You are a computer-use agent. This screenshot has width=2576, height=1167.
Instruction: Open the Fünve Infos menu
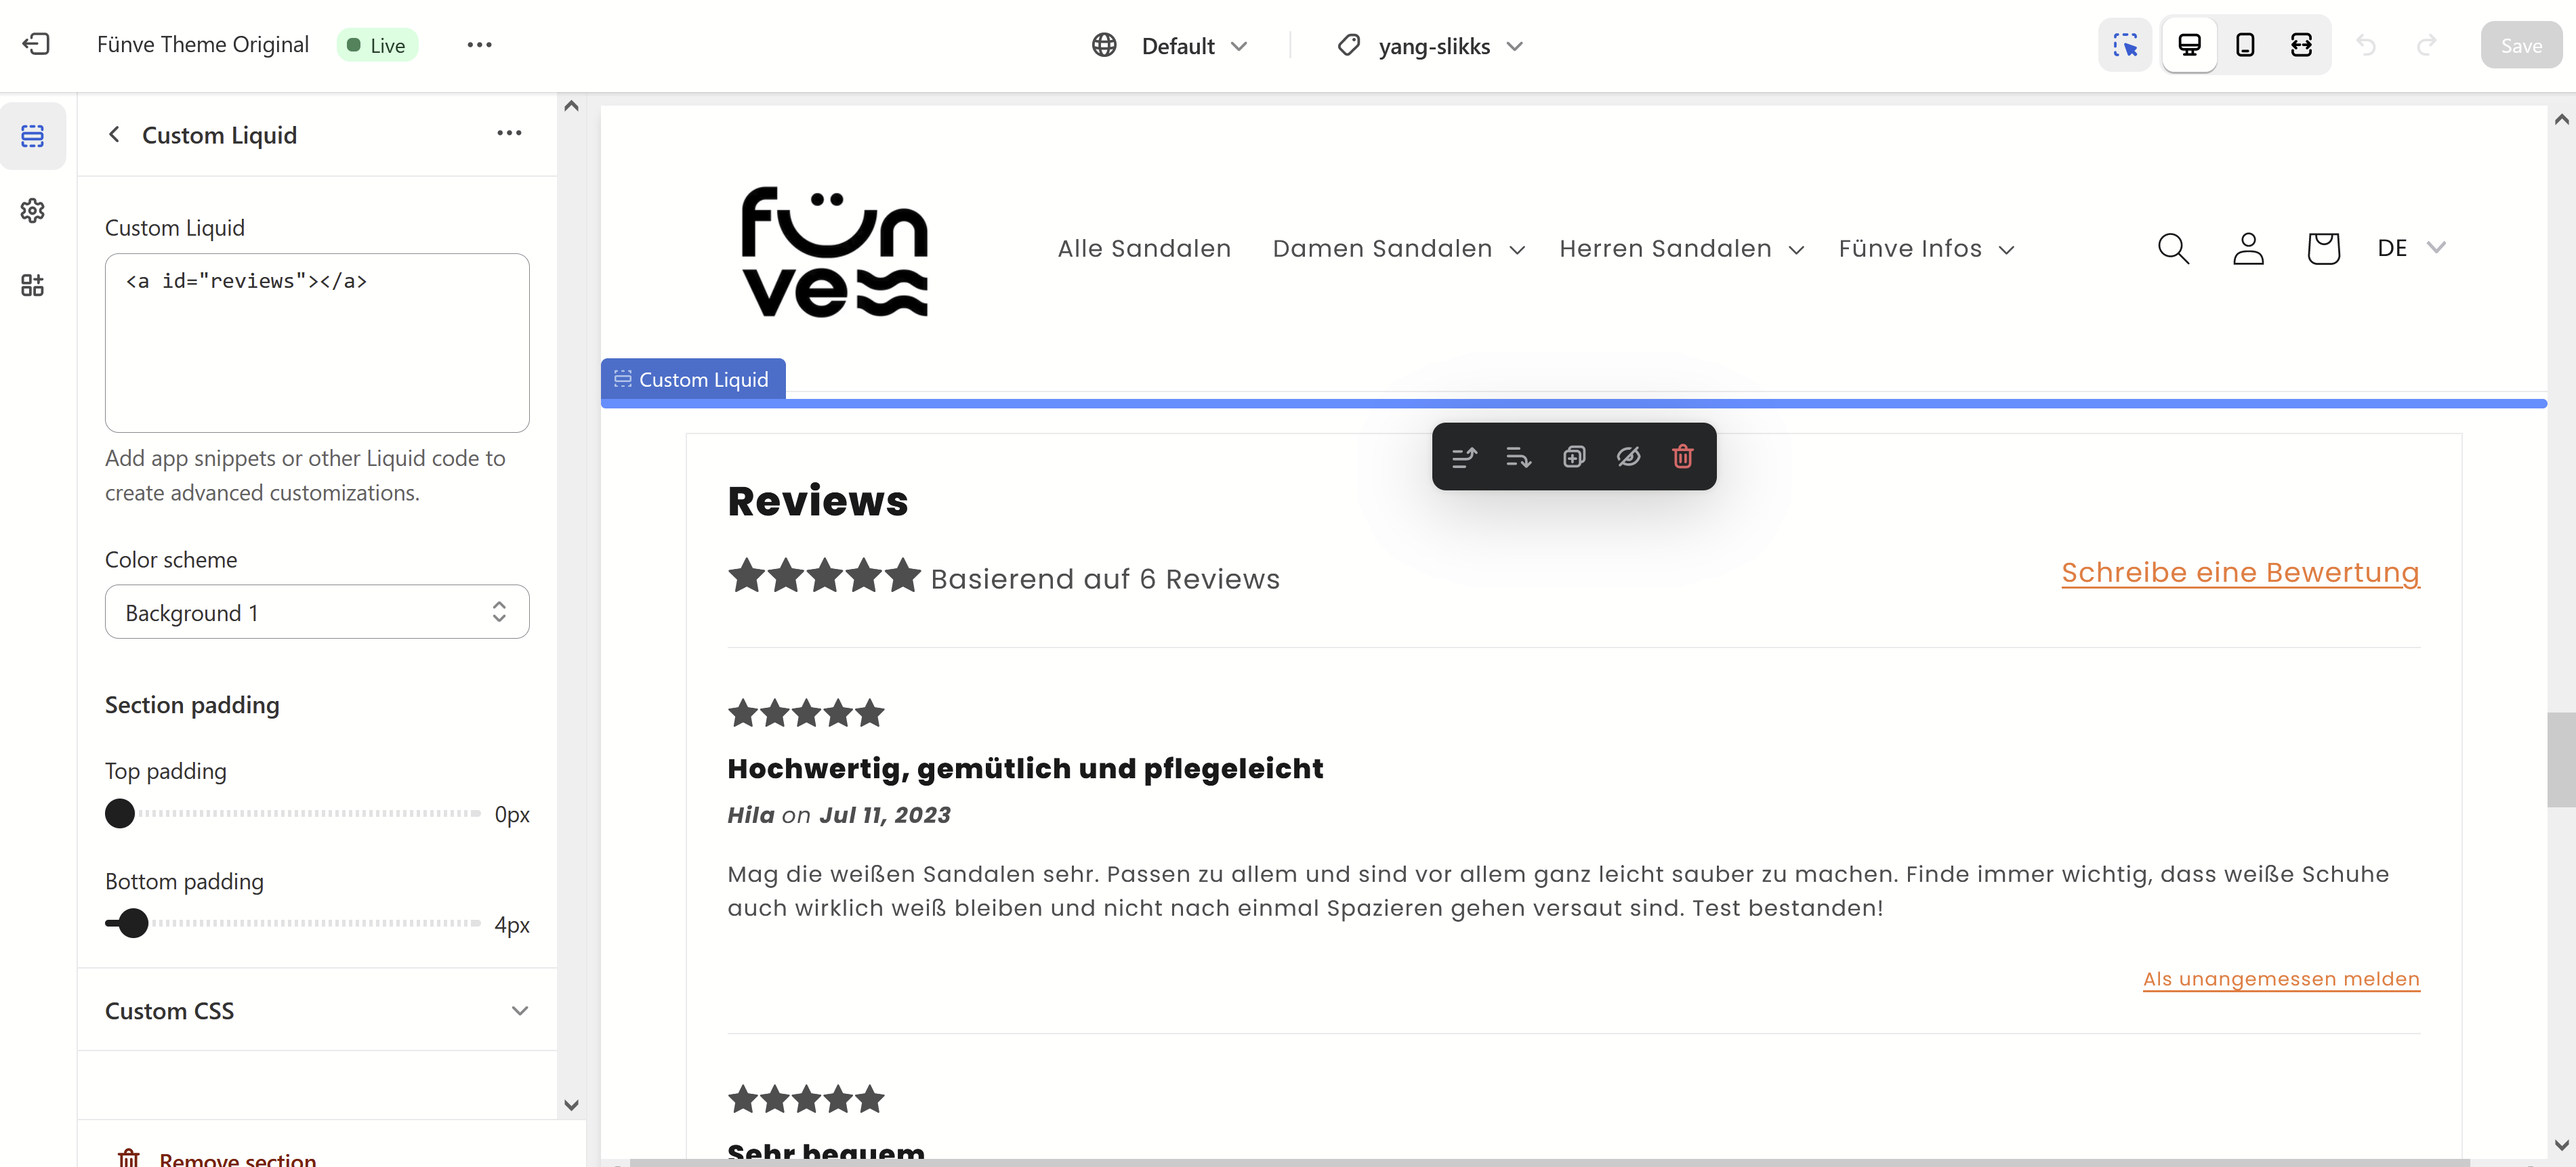pos(1926,249)
